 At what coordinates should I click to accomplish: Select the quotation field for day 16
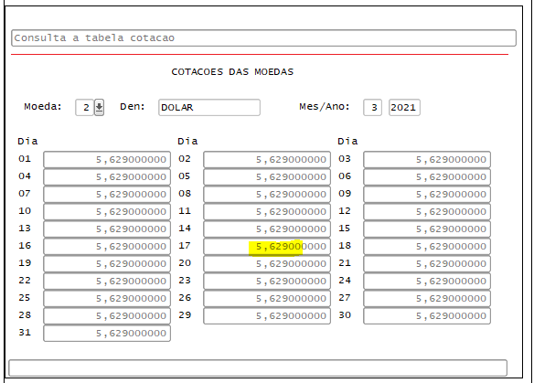(107, 247)
